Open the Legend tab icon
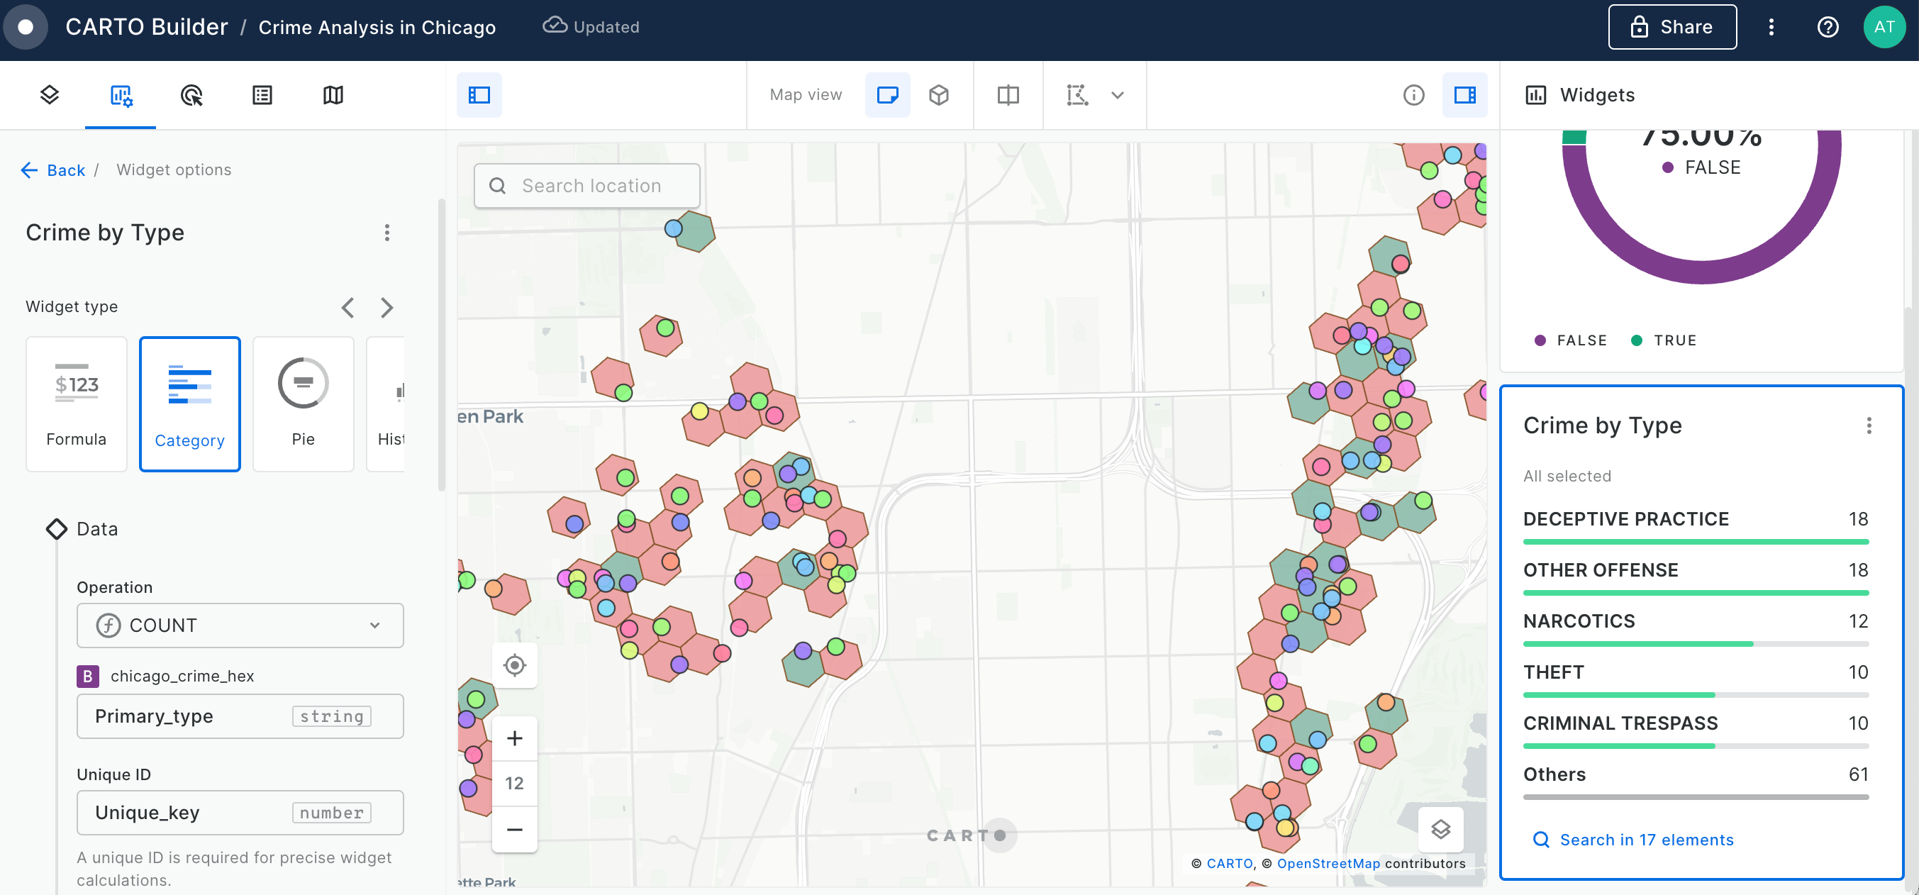This screenshot has height=895, width=1919. click(x=262, y=94)
